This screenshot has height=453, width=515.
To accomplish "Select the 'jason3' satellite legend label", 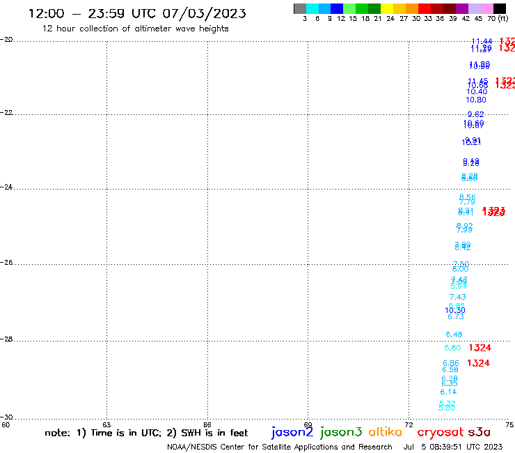I will (x=341, y=432).
